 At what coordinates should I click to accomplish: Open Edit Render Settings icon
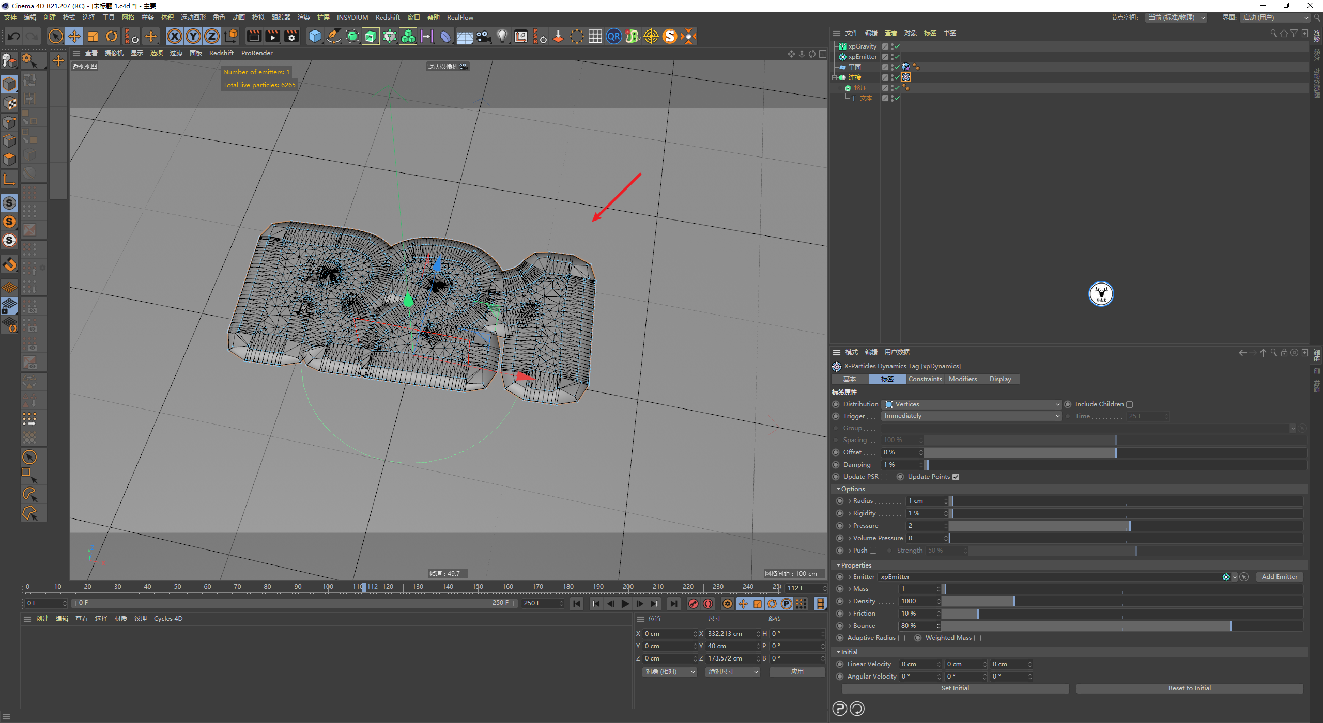point(291,36)
